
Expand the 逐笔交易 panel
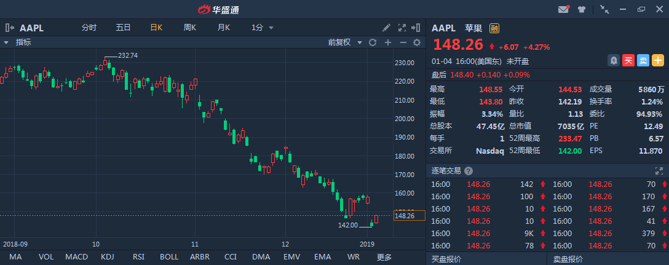(x=659, y=171)
